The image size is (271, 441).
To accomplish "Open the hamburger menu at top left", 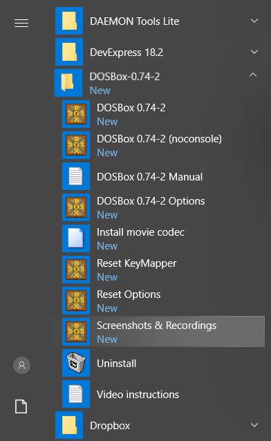I will 21,23.
